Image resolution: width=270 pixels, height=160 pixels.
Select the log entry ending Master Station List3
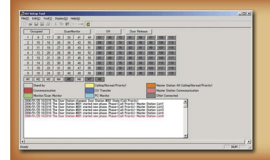pyautogui.click(x=94, y=110)
